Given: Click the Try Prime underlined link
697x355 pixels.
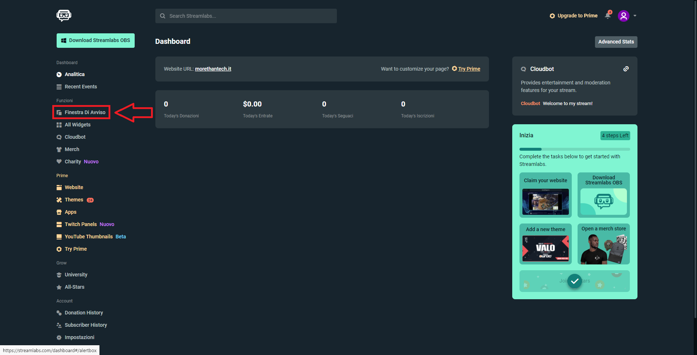Looking at the screenshot, I should 469,69.
